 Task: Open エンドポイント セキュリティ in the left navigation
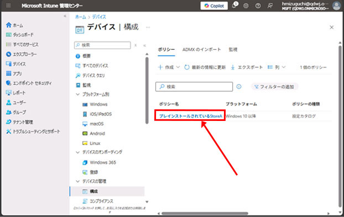[29, 83]
